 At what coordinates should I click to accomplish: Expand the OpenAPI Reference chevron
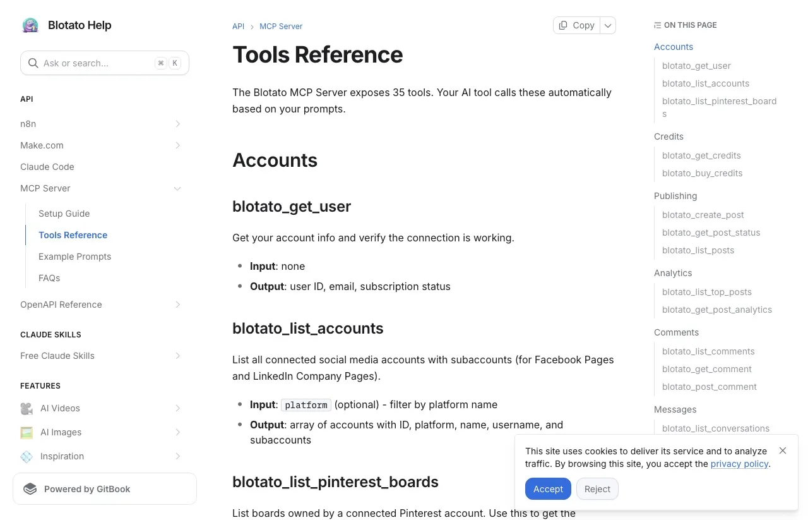pyautogui.click(x=177, y=305)
